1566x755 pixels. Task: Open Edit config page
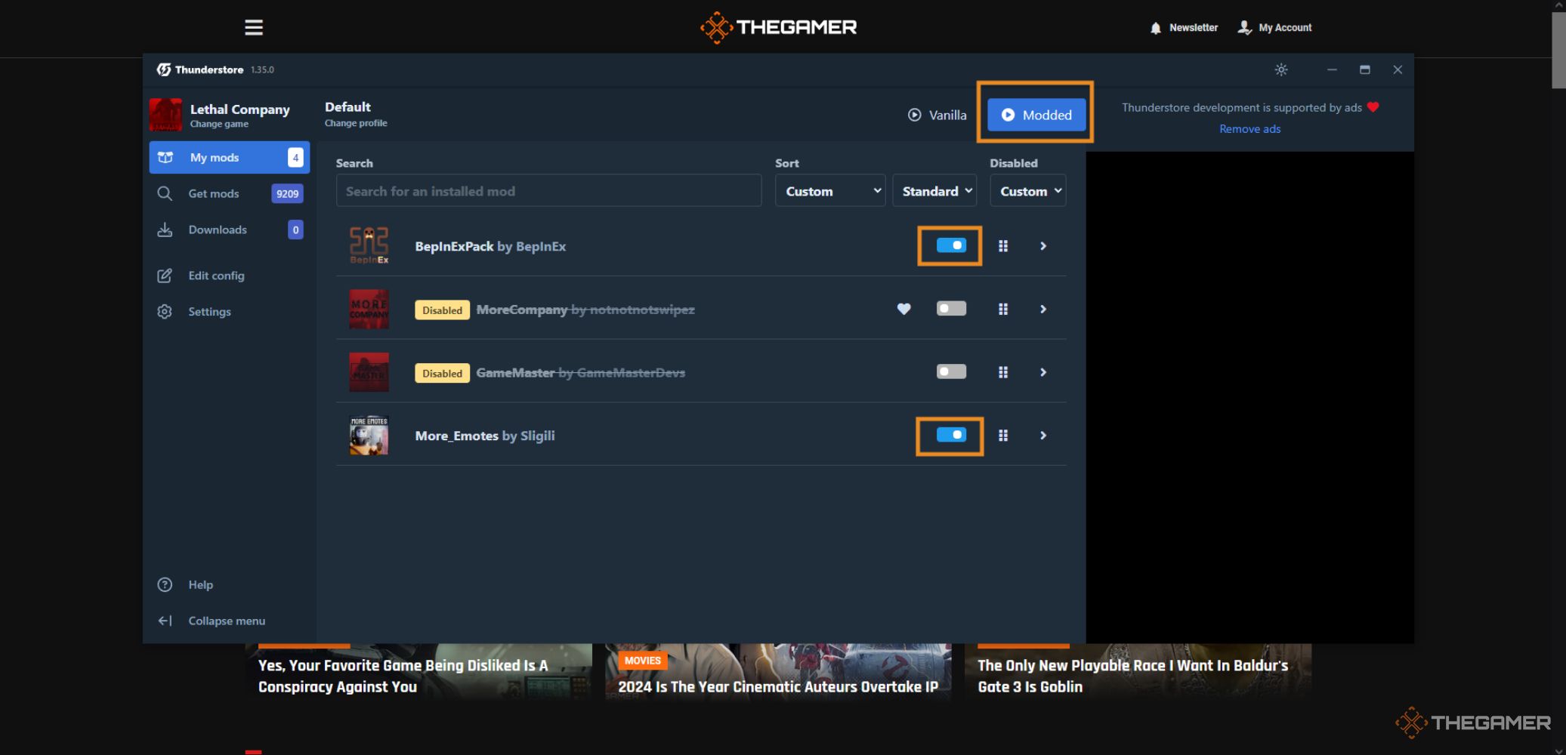pyautogui.click(x=230, y=276)
